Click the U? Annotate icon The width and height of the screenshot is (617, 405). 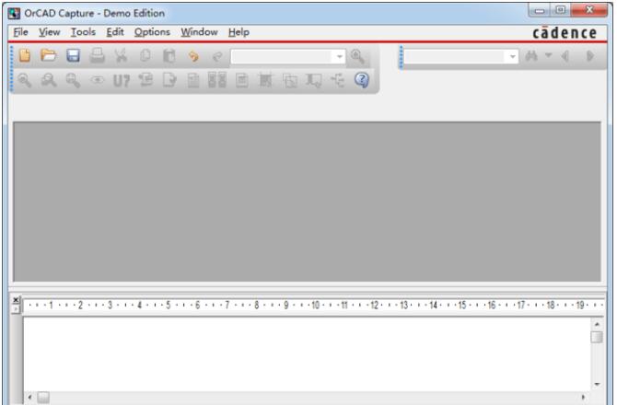click(122, 81)
